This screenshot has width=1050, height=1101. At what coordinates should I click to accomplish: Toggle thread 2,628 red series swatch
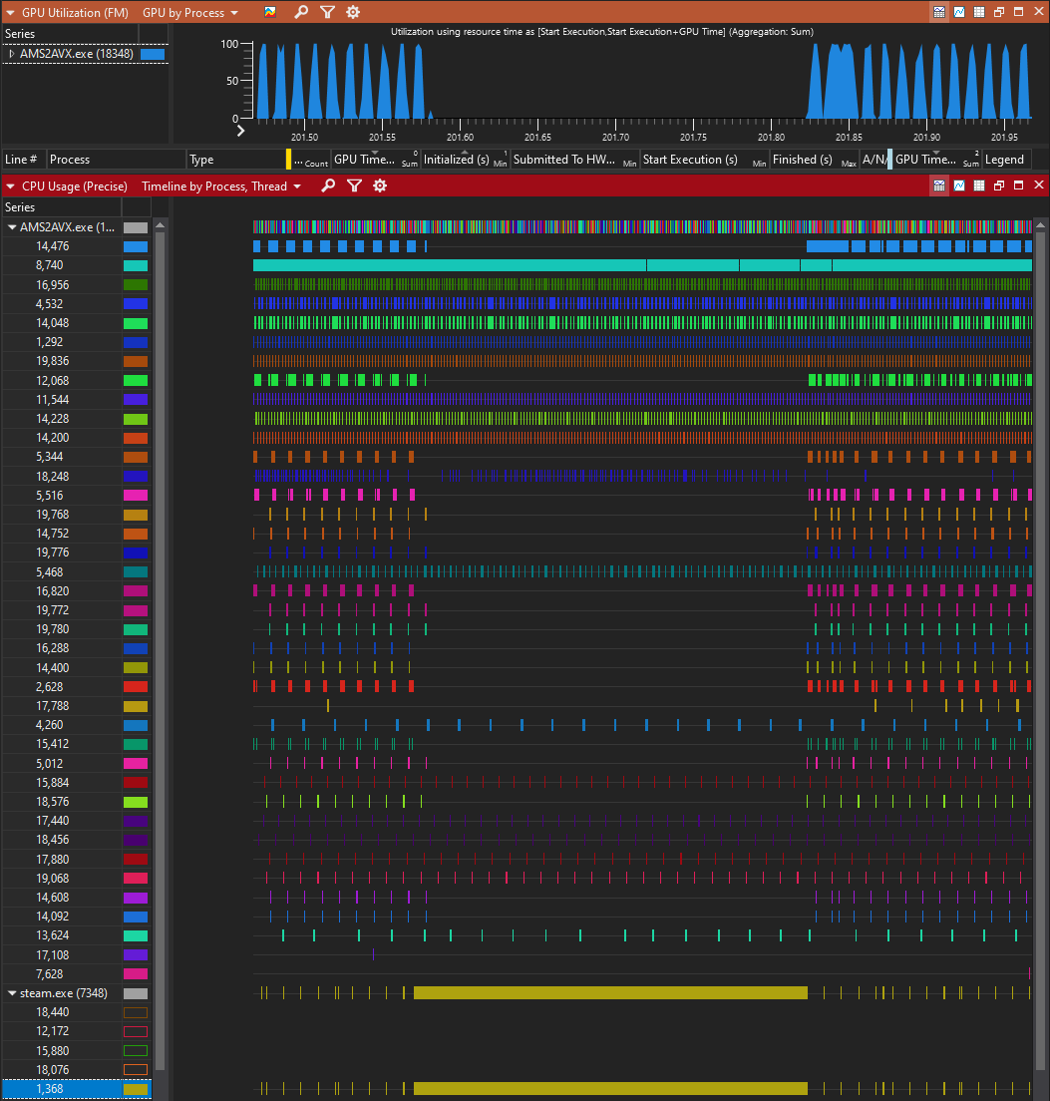(136, 687)
